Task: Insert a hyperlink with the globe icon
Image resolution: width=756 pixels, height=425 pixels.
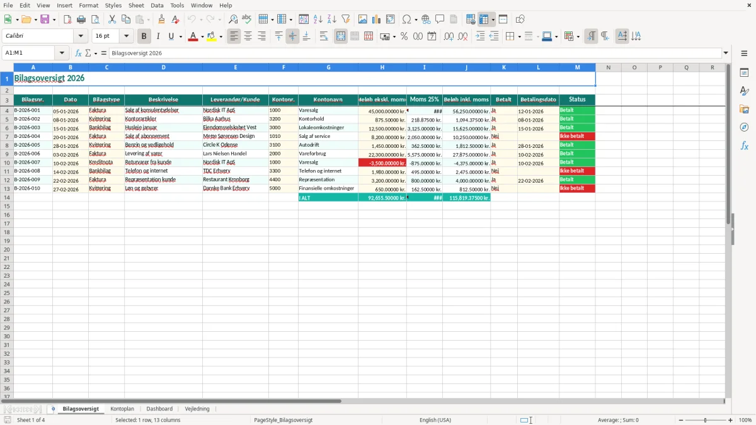Action: (x=427, y=20)
